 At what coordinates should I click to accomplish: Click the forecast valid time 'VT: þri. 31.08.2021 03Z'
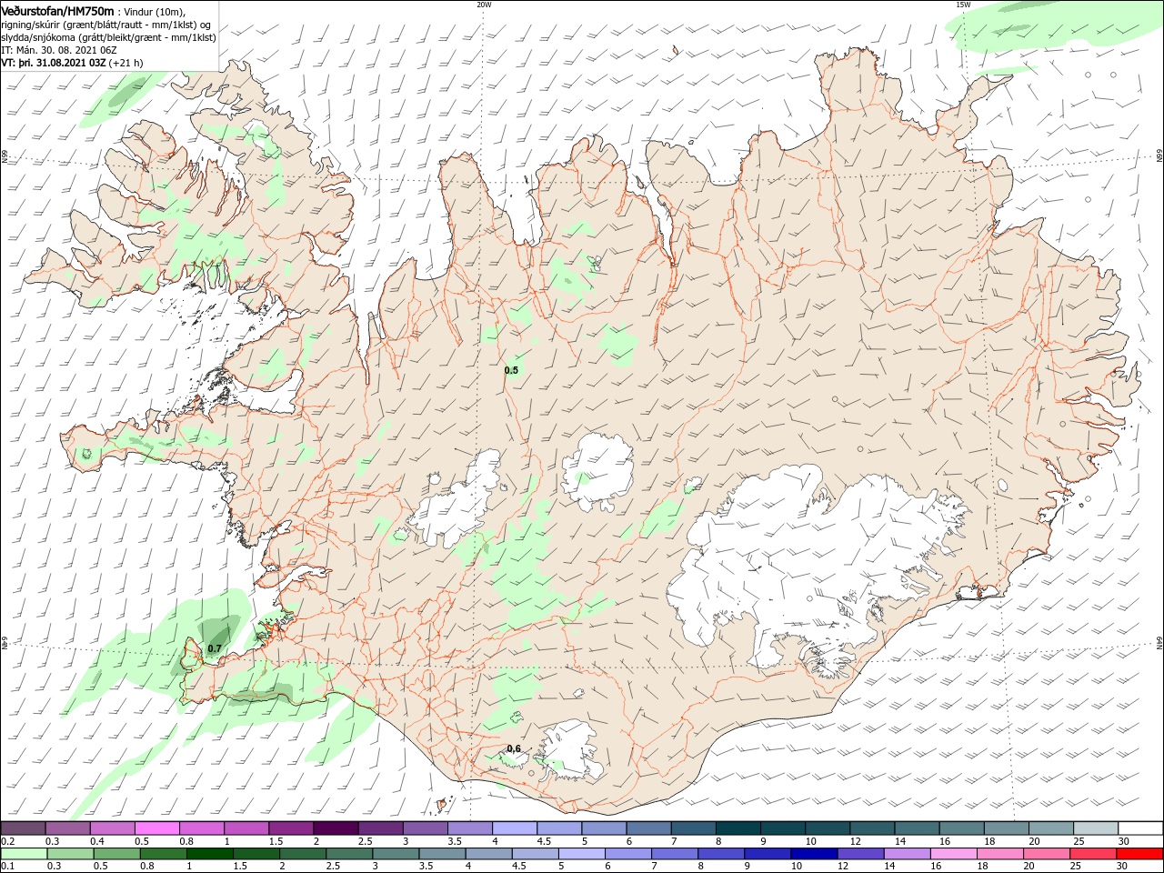coord(54,63)
